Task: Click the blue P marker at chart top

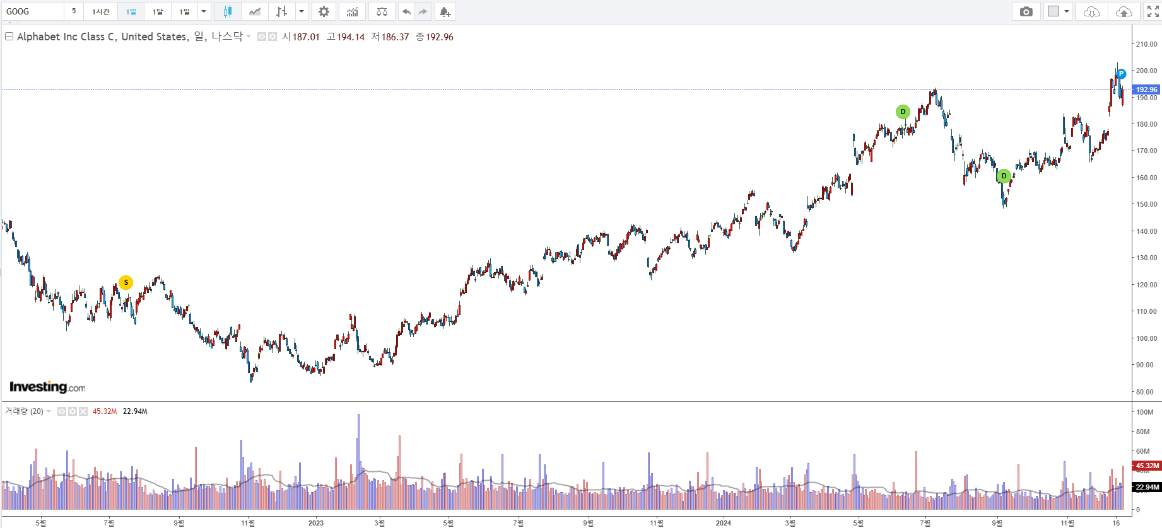Action: pyautogui.click(x=1121, y=74)
